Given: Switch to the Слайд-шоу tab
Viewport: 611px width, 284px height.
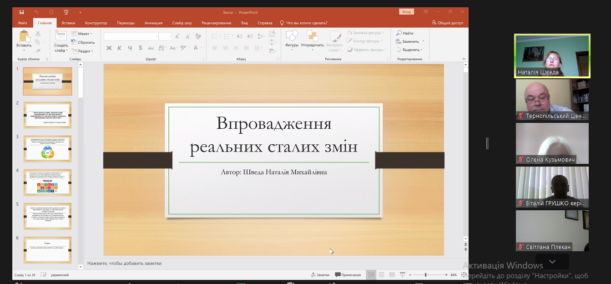Looking at the screenshot, I should click(182, 23).
